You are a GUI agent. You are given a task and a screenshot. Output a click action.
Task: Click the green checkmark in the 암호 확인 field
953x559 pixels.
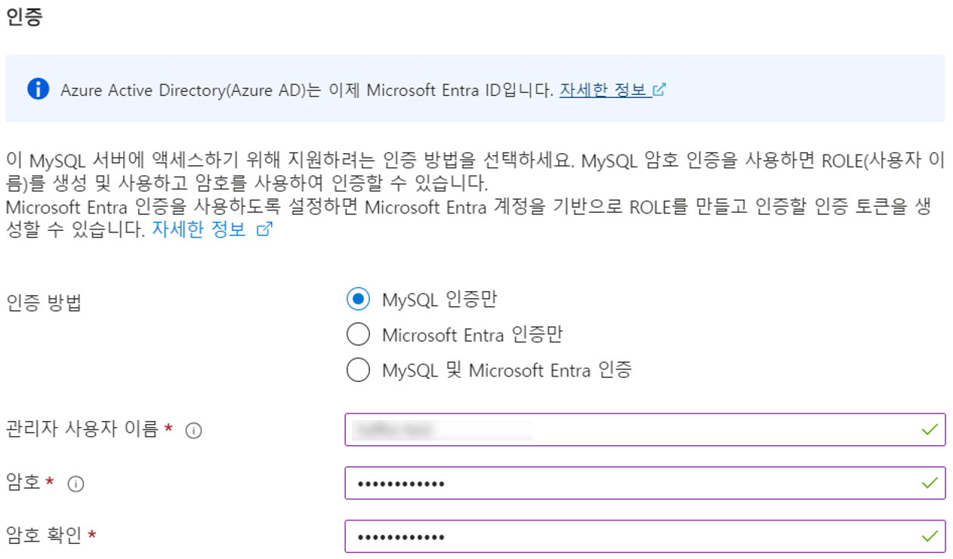click(x=930, y=536)
